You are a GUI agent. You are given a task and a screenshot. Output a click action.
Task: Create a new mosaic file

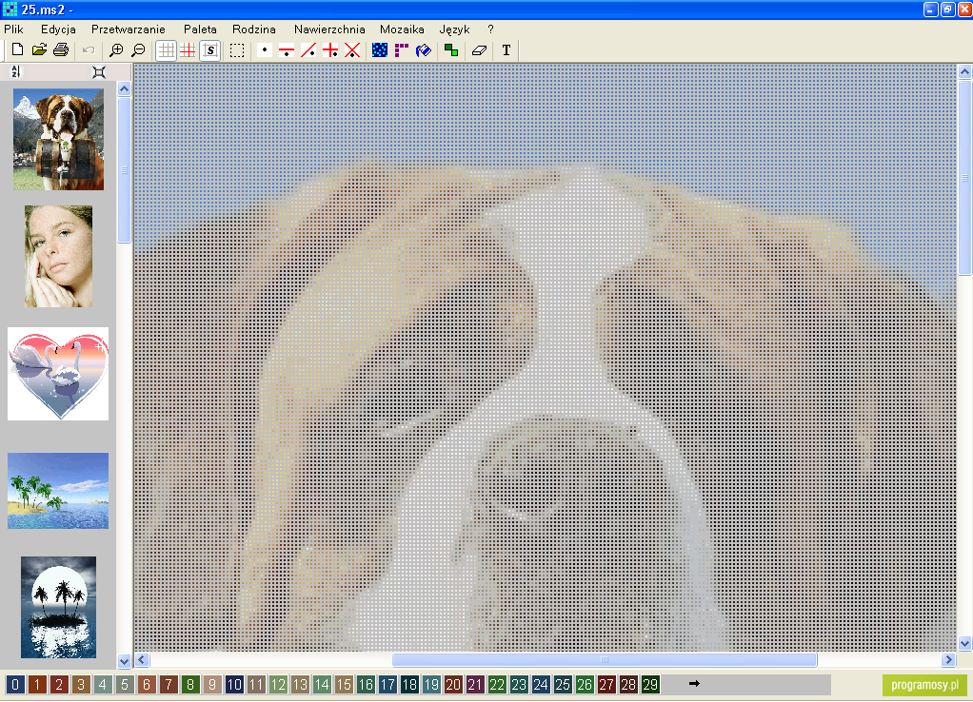tap(17, 50)
